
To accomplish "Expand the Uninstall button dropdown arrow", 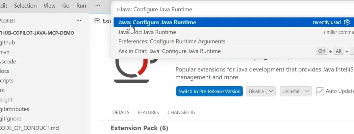I will click(307, 91).
